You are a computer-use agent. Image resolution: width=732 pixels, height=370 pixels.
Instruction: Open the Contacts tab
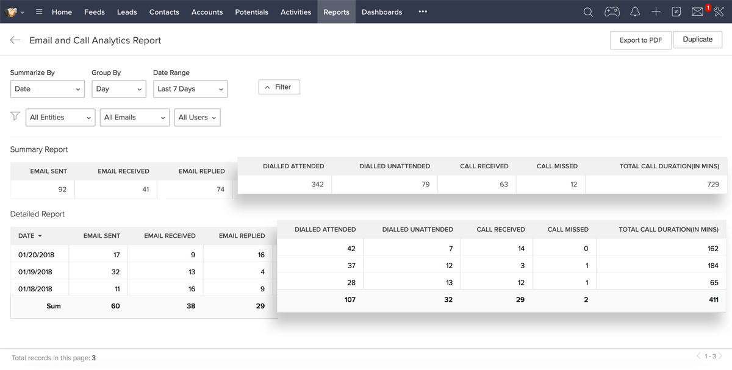click(164, 12)
